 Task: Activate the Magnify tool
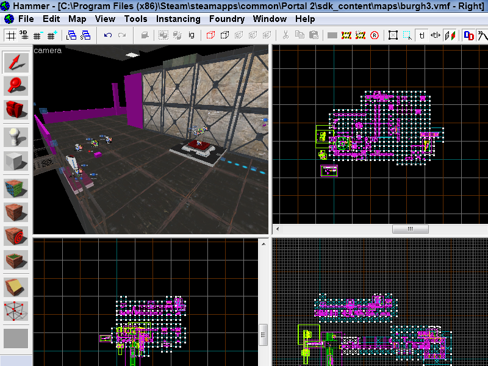tap(16, 86)
